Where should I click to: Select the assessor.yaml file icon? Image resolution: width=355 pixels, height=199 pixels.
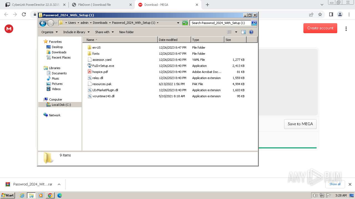[89, 60]
